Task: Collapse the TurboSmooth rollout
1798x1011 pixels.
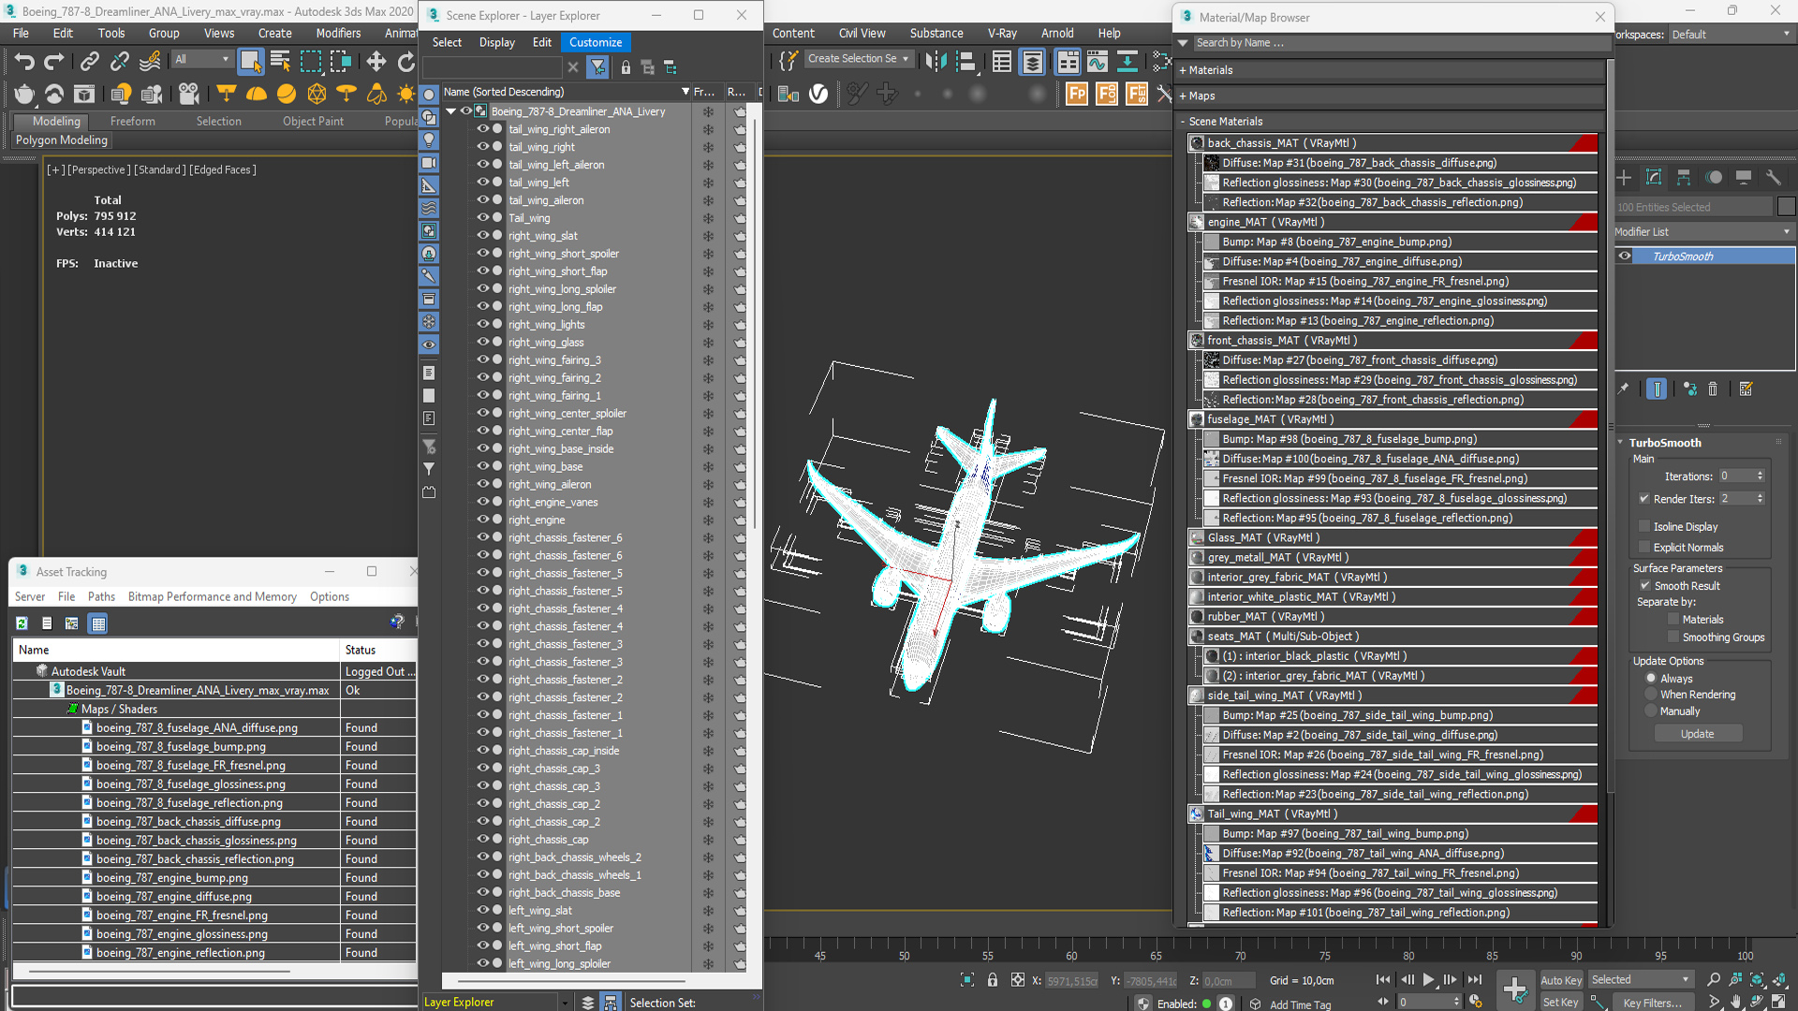Action: coord(1621,443)
